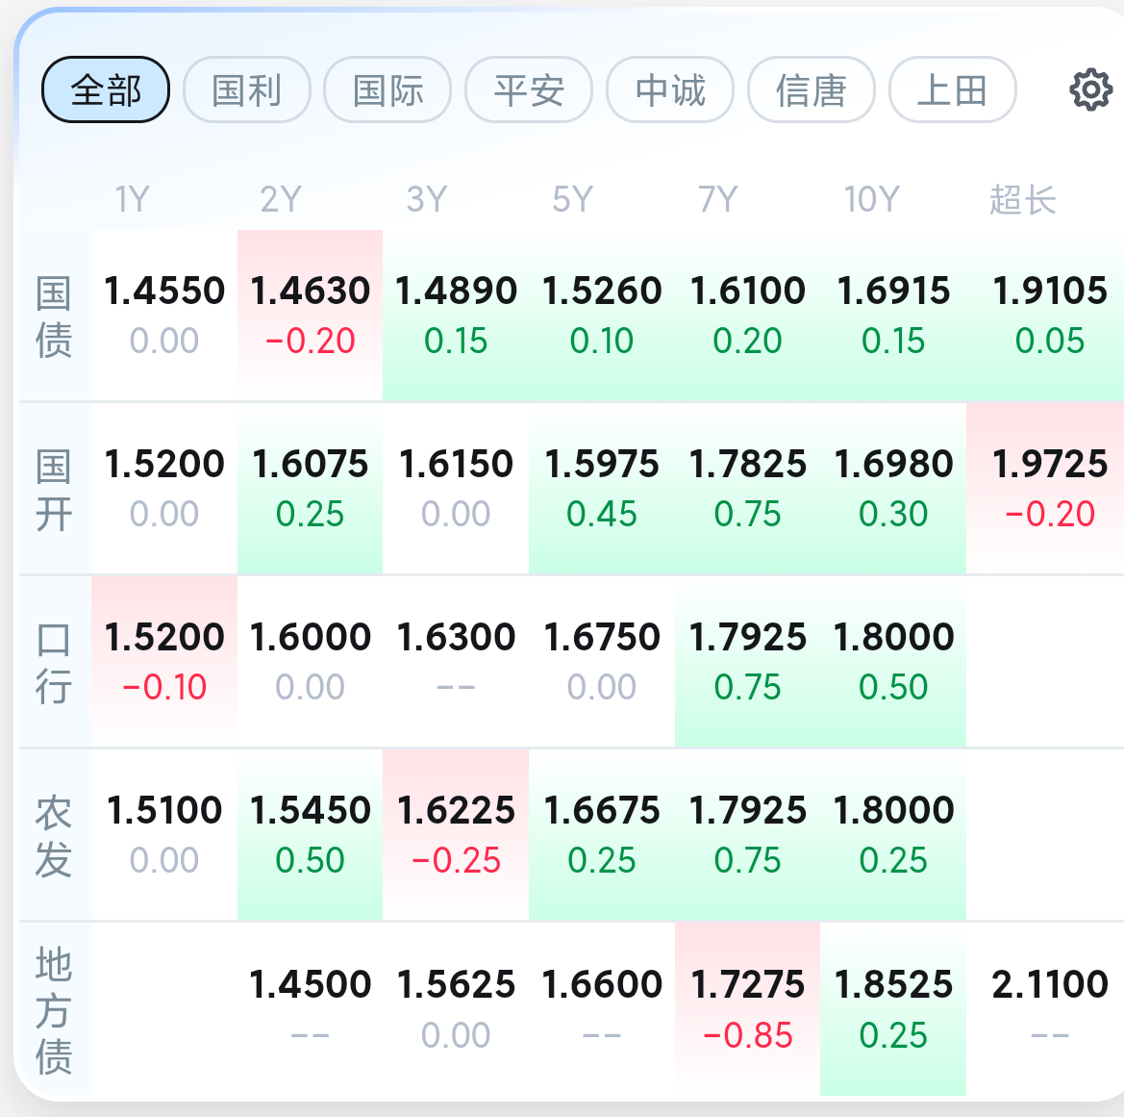The image size is (1124, 1117).
Task: Select the 全部 filter tab
Action: coord(106,89)
